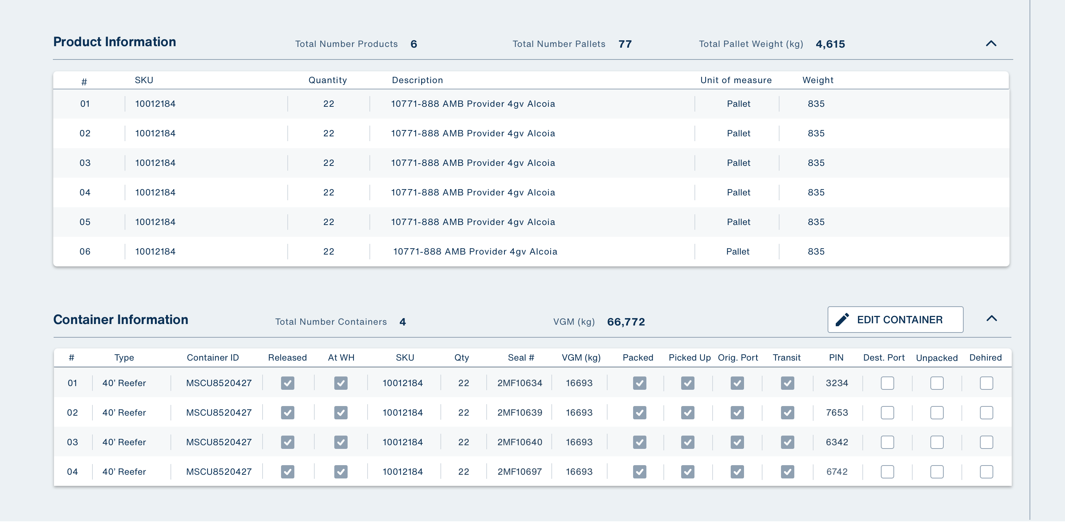
Task: Check Unpacked for PIN 7653 row
Action: (937, 412)
